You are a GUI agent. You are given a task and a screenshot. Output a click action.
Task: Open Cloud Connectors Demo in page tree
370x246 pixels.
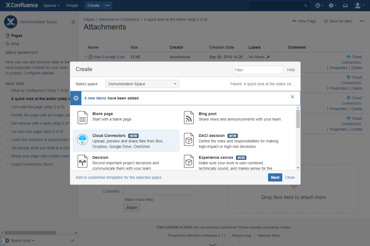click(x=32, y=164)
